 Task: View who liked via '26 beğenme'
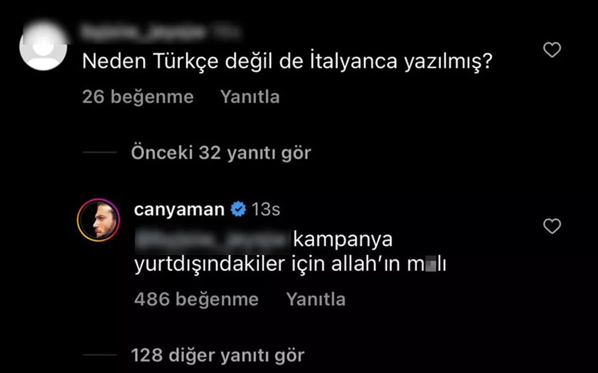pyautogui.click(x=138, y=97)
